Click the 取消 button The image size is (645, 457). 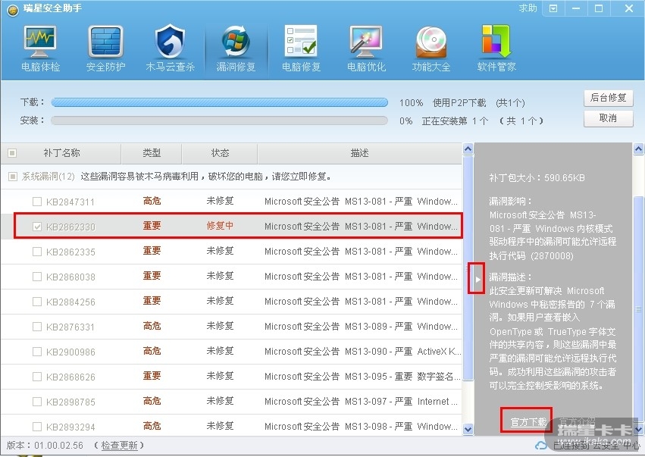(609, 119)
